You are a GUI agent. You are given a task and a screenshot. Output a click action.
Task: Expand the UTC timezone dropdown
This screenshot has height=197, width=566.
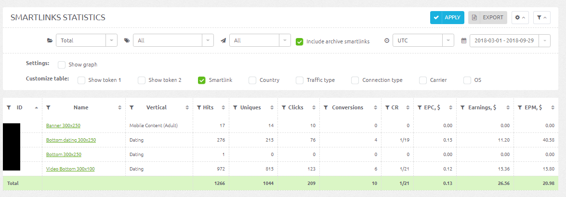[423, 40]
